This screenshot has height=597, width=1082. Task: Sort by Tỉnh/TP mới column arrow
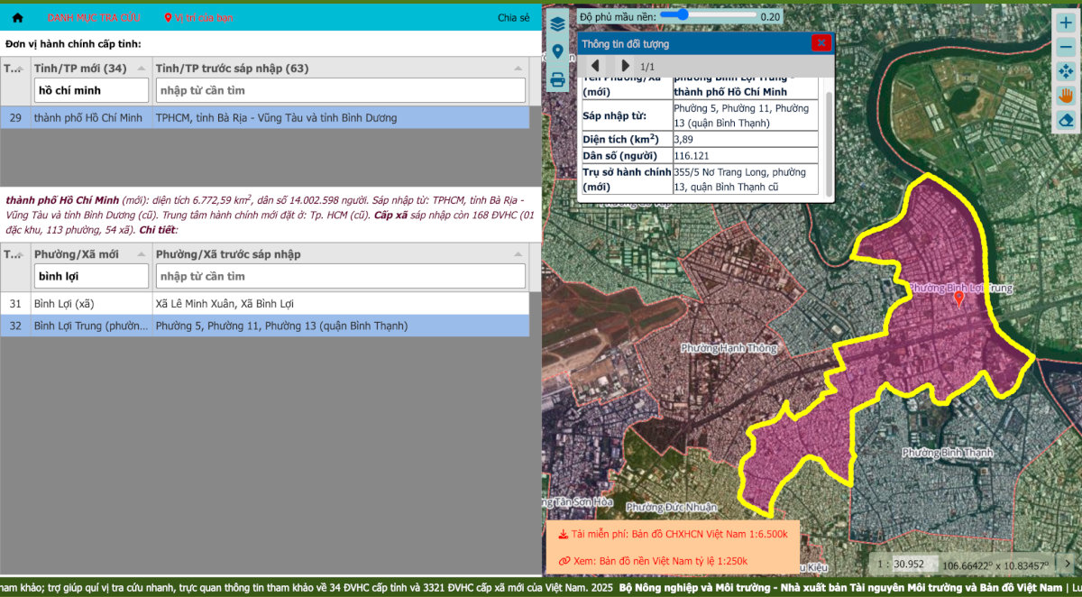point(142,69)
